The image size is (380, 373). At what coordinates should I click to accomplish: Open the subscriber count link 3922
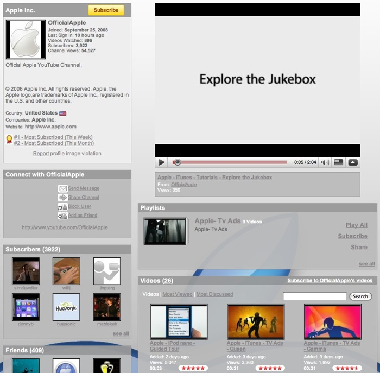(x=51, y=249)
